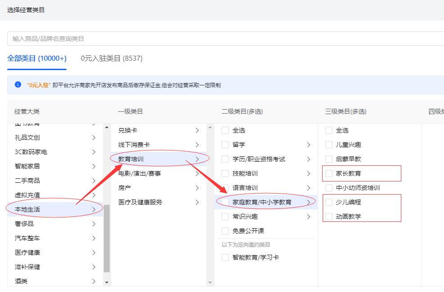Focus the product/brand category search field
The image size is (444, 292).
coord(225,39)
